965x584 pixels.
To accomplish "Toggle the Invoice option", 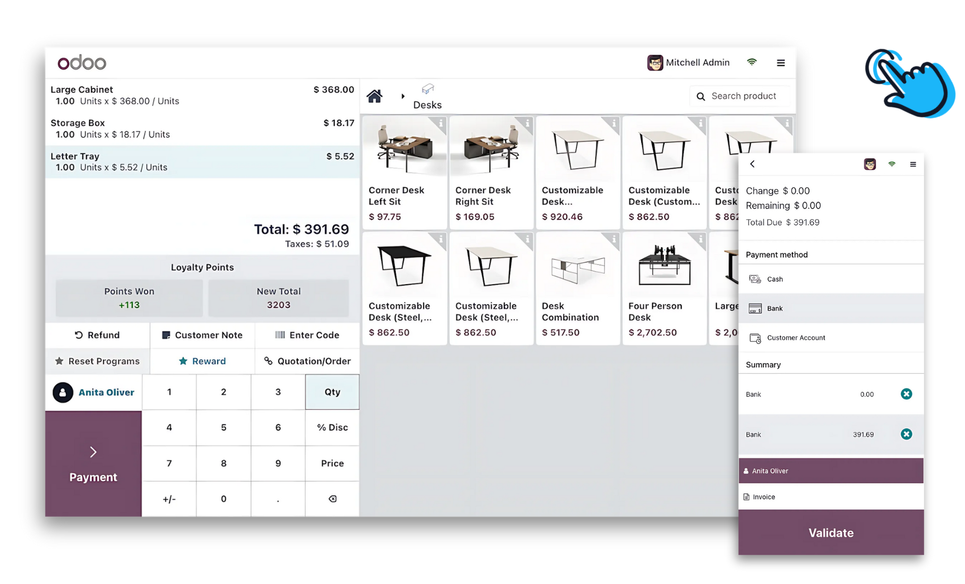I will [763, 497].
